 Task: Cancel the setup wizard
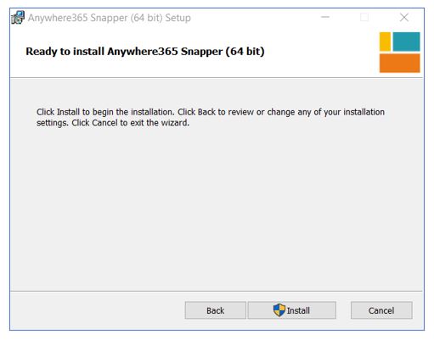pos(381,310)
